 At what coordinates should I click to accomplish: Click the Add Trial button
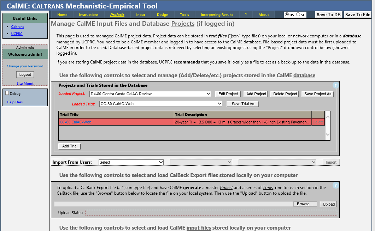pyautogui.click(x=70, y=146)
